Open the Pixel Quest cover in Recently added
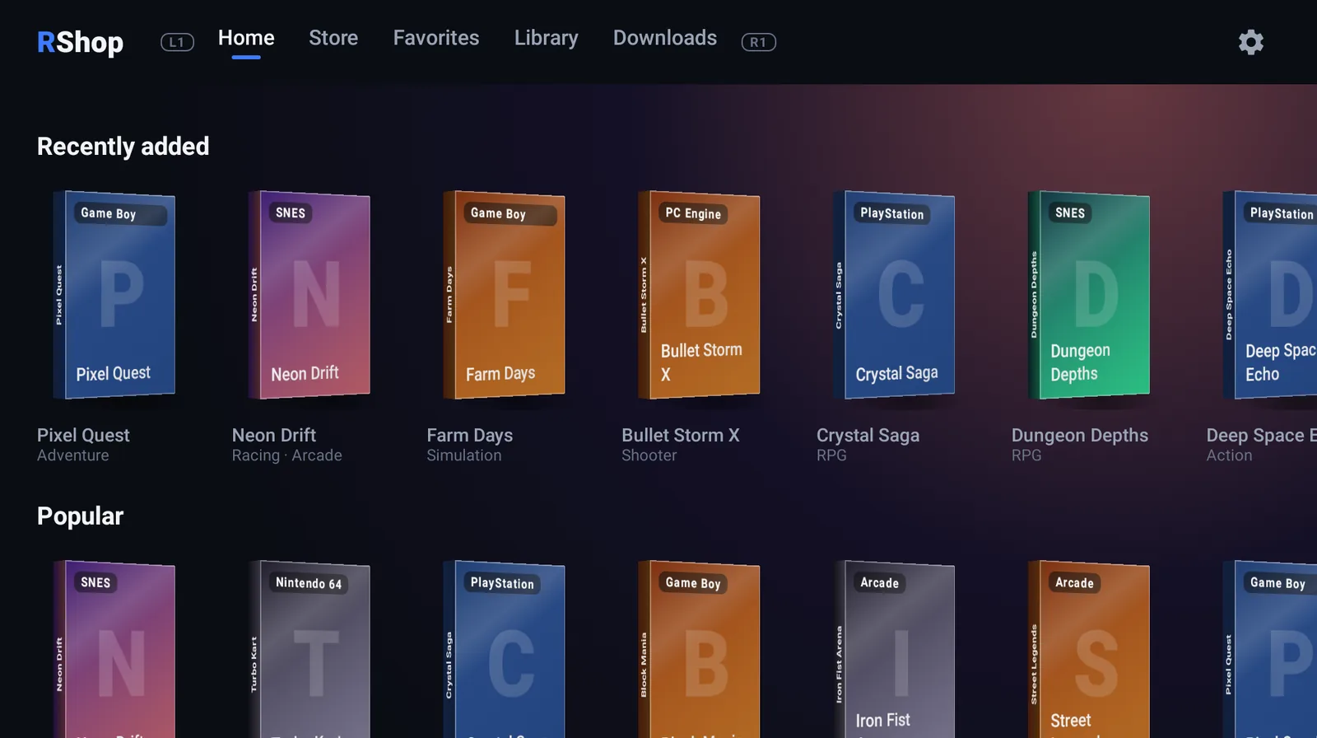Screen dimensions: 1317x738 (x=114, y=295)
